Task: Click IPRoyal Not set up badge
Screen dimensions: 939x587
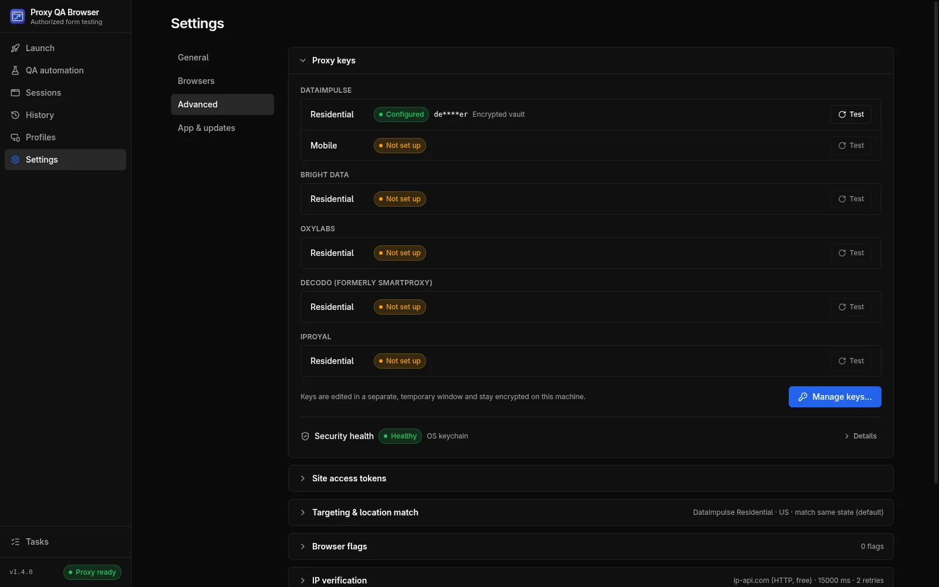Action: [400, 361]
